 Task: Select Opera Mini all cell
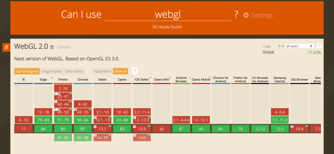coord(161,129)
